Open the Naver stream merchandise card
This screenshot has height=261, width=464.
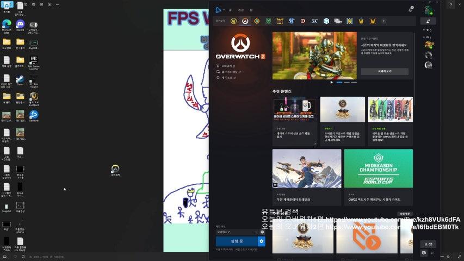[x=295, y=121]
